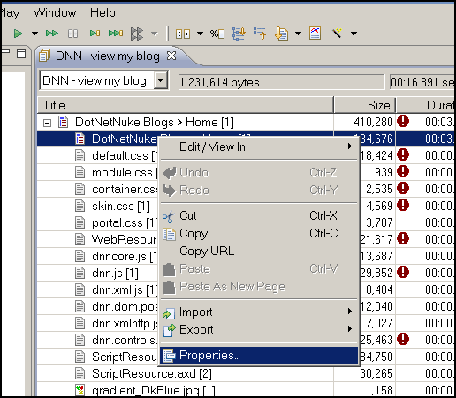Click the play-to-end step icon
Viewport: 456px width, 398px height.
coord(116,34)
